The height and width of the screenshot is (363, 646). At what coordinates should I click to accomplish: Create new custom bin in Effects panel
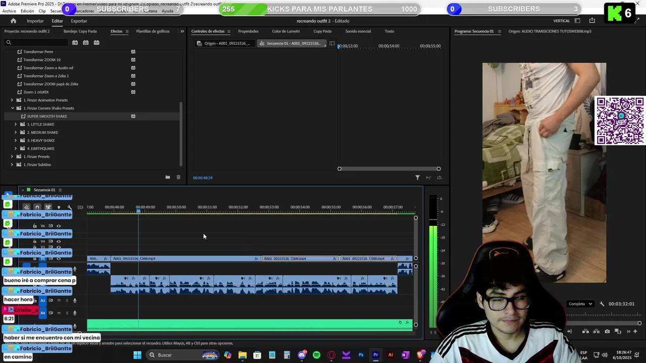[168, 177]
